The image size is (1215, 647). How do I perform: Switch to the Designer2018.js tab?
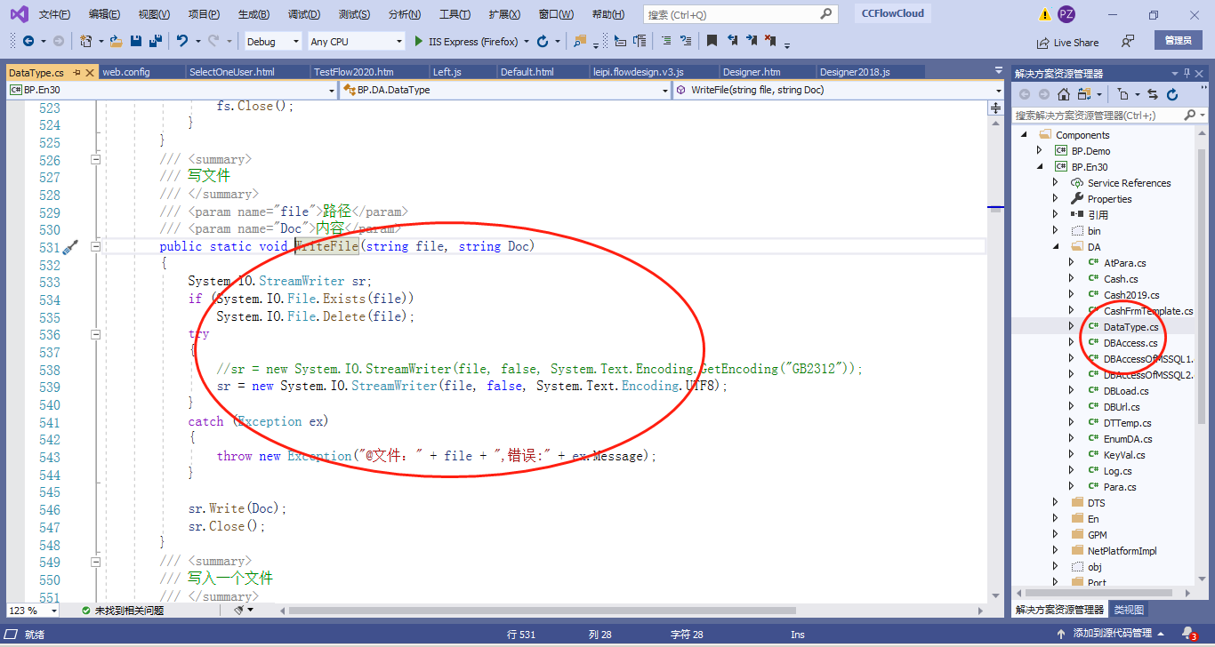pos(855,72)
